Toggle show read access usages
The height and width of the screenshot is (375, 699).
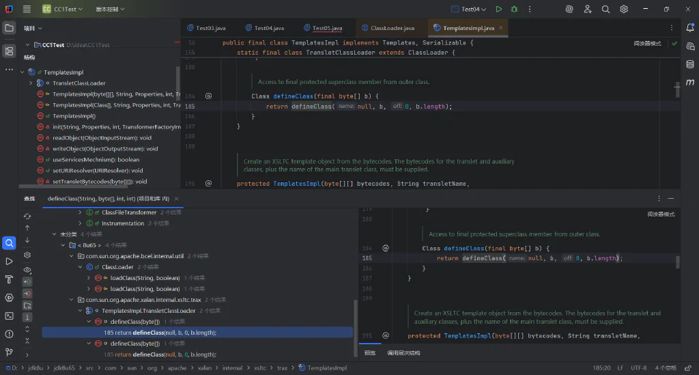coord(27,282)
